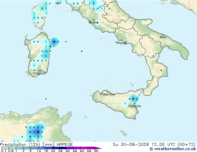This screenshot has width=197, height=152.
Task: Click the 11 mm precipitation value in Tunisia
Action: (x=34, y=132)
